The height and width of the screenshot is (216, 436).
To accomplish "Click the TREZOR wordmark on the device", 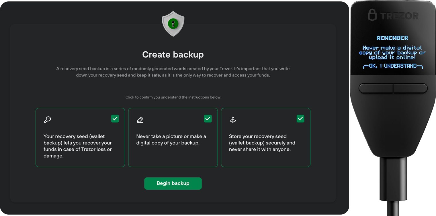I will pyautogui.click(x=399, y=16).
